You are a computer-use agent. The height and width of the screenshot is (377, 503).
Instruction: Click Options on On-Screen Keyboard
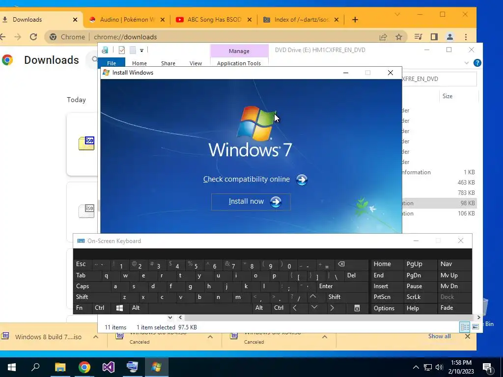point(387,308)
